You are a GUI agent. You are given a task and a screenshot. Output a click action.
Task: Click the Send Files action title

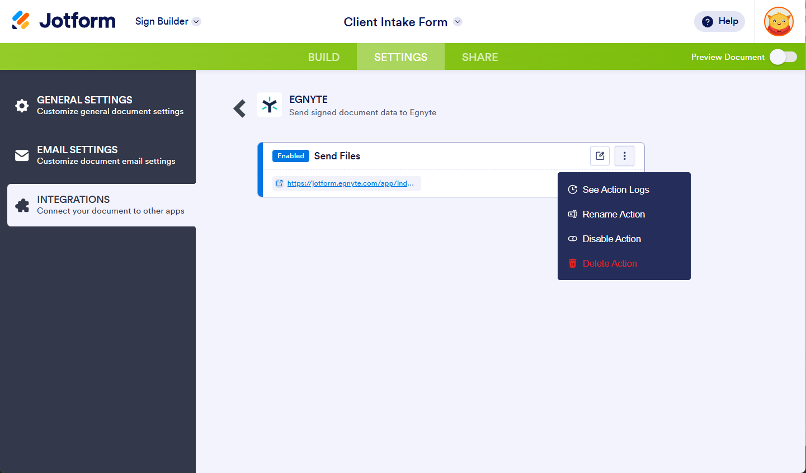pyautogui.click(x=337, y=156)
